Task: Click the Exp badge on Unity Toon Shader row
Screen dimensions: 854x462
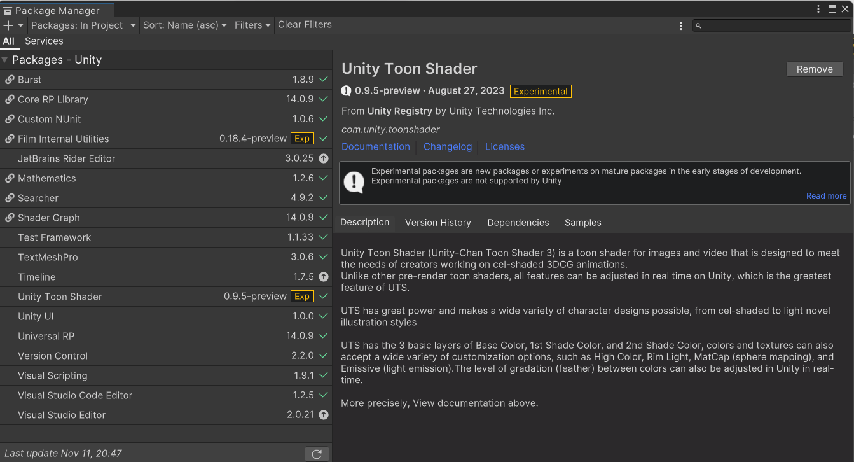Action: [x=302, y=297]
